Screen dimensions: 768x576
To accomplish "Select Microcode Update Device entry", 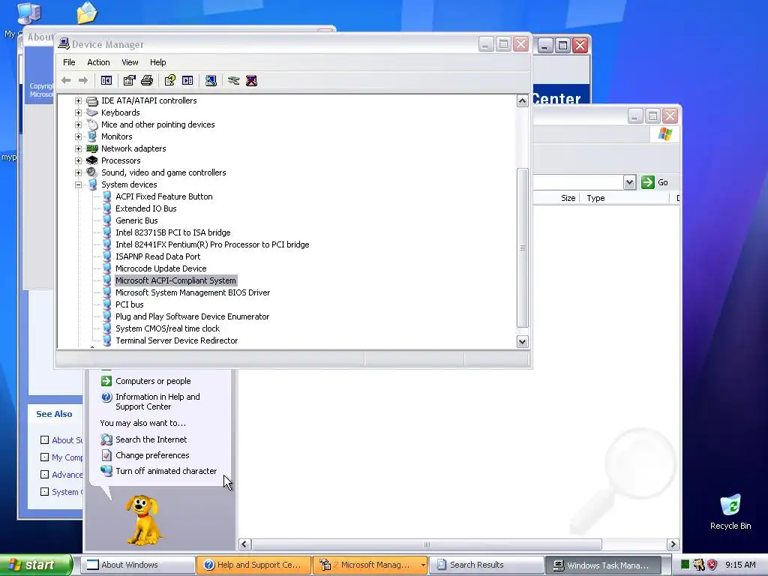I will pos(160,268).
